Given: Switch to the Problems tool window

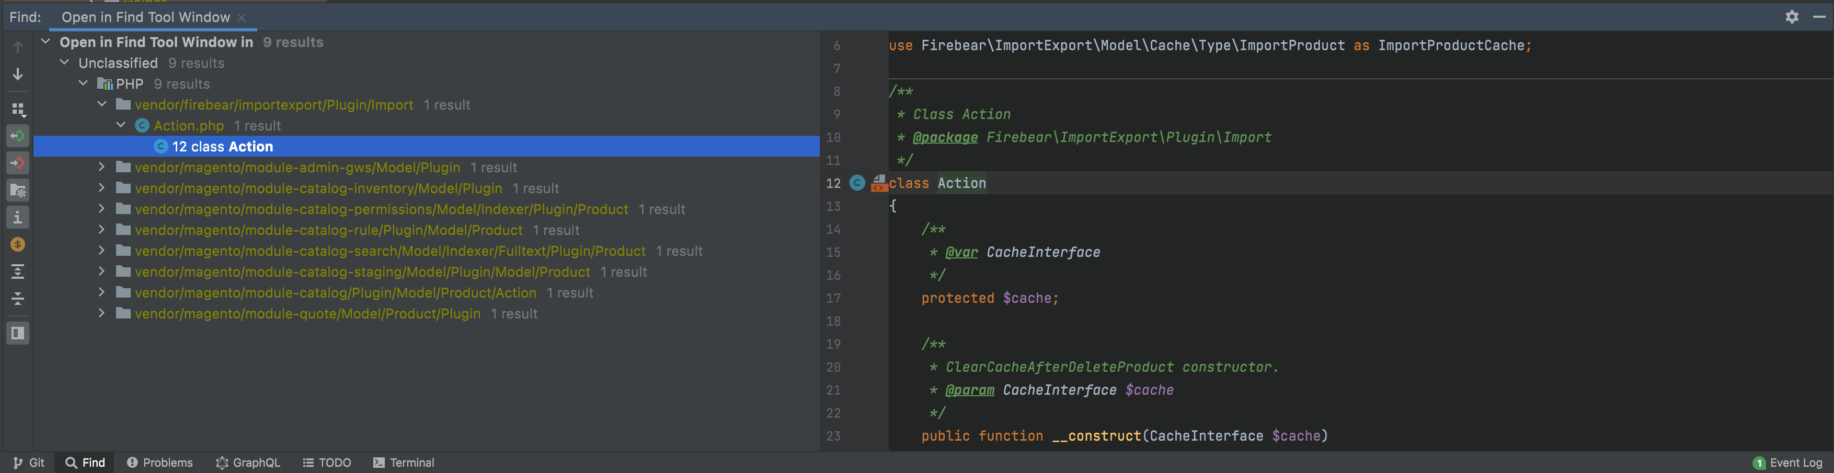Looking at the screenshot, I should tap(159, 463).
